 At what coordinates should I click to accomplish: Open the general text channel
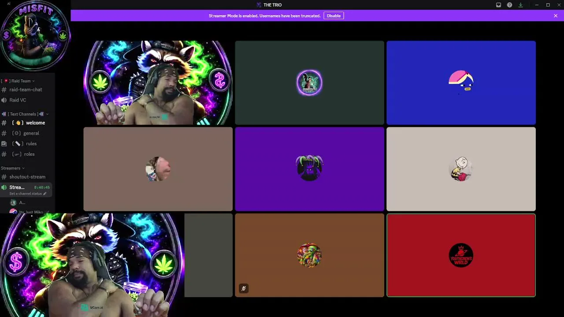(x=26, y=133)
